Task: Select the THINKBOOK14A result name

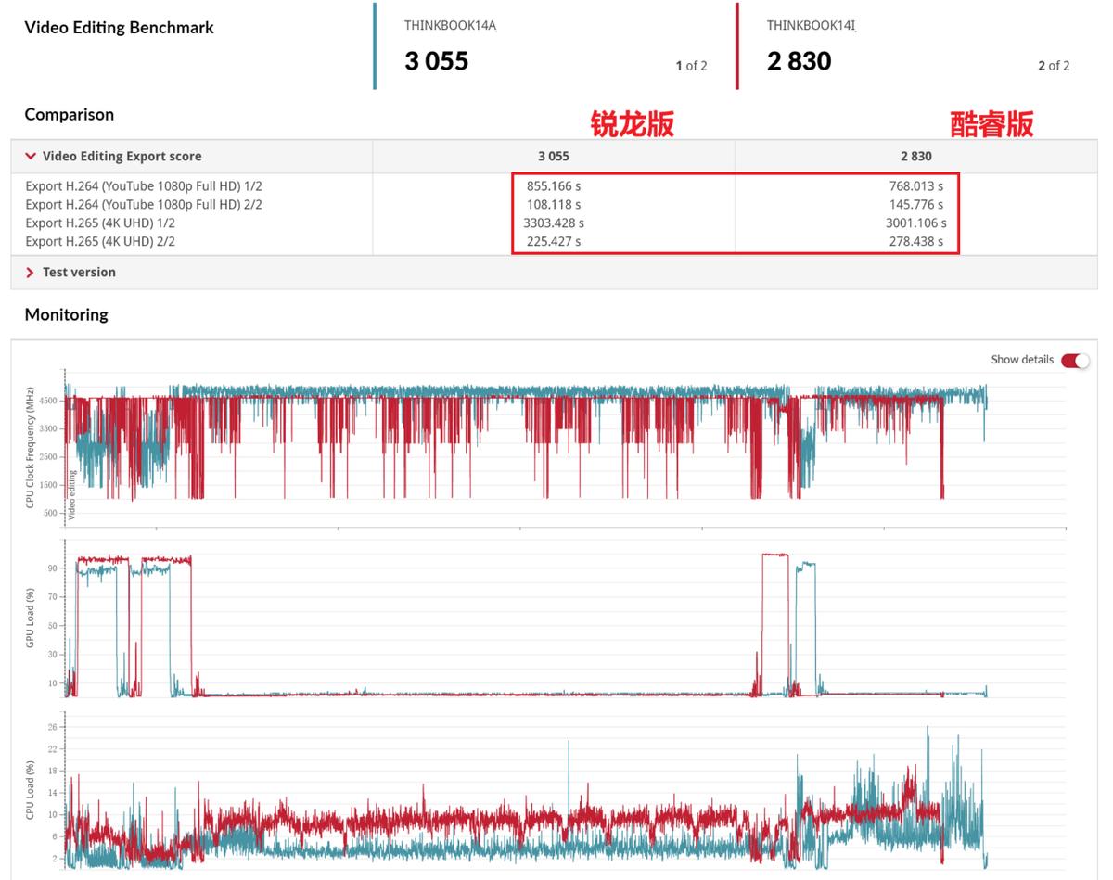Action: pyautogui.click(x=450, y=26)
